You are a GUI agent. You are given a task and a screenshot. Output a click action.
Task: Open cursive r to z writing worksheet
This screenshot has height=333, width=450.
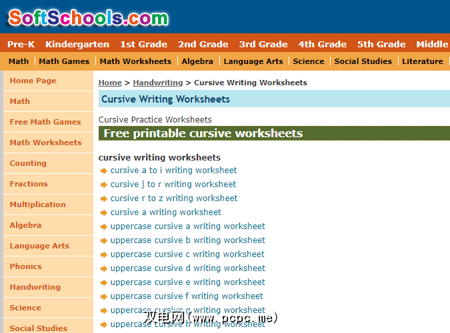click(x=174, y=198)
